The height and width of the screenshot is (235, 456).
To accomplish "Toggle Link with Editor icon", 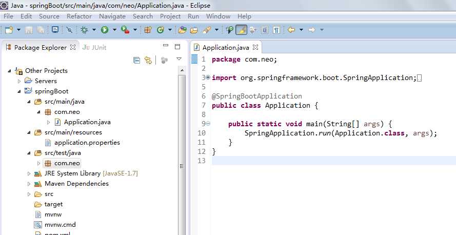I will coord(148,60).
